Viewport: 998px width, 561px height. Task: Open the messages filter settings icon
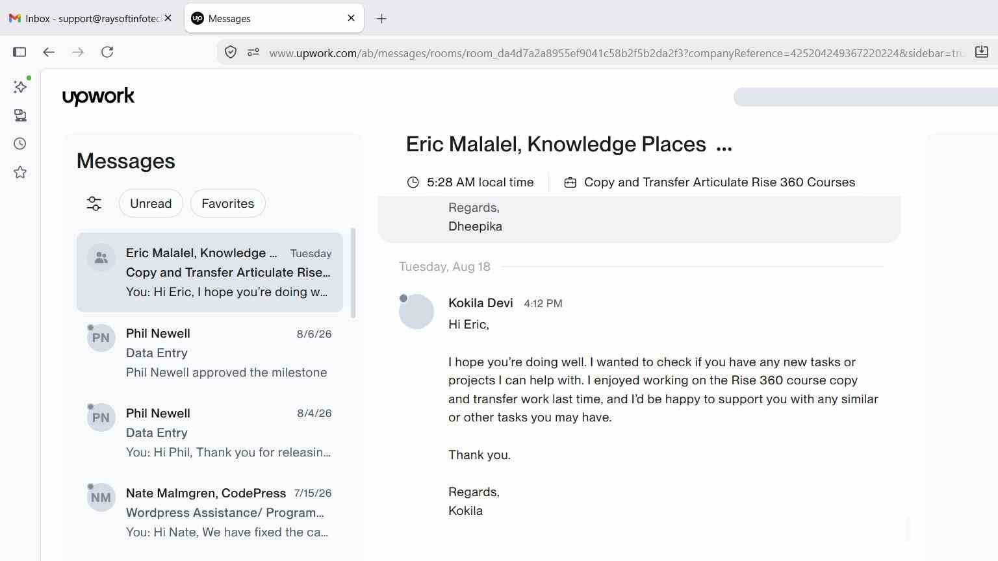(x=94, y=204)
